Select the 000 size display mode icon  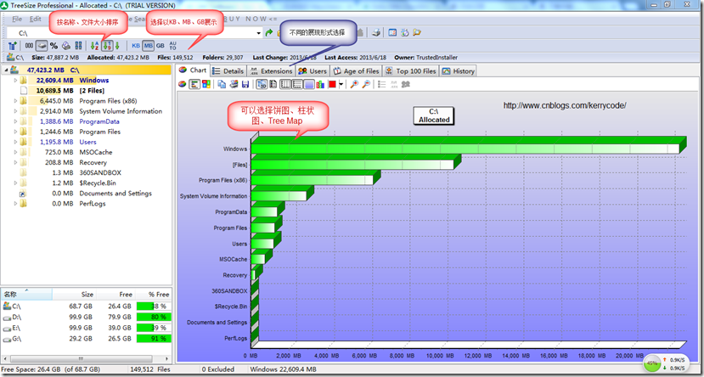[29, 45]
